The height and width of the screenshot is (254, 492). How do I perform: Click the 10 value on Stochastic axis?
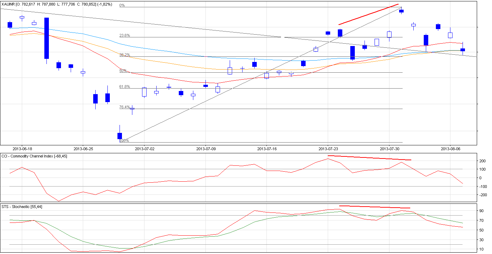coord(481,249)
